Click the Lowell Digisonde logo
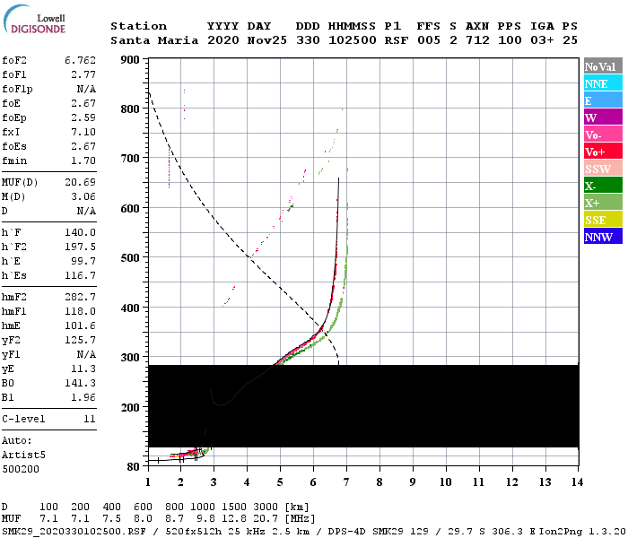The width and height of the screenshot is (628, 538). point(34,19)
